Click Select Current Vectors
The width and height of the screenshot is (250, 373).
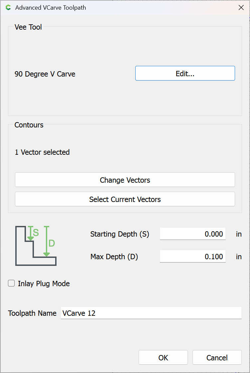(x=125, y=199)
